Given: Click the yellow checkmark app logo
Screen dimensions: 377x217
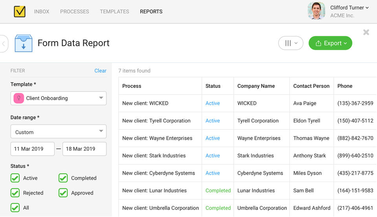Looking at the screenshot, I should (20, 11).
